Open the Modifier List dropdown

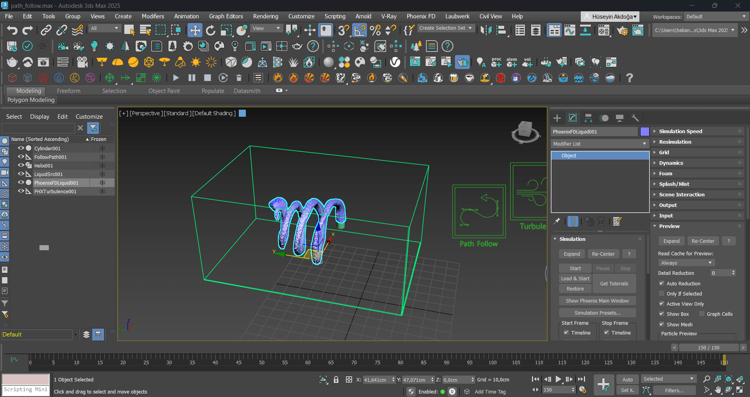point(600,144)
